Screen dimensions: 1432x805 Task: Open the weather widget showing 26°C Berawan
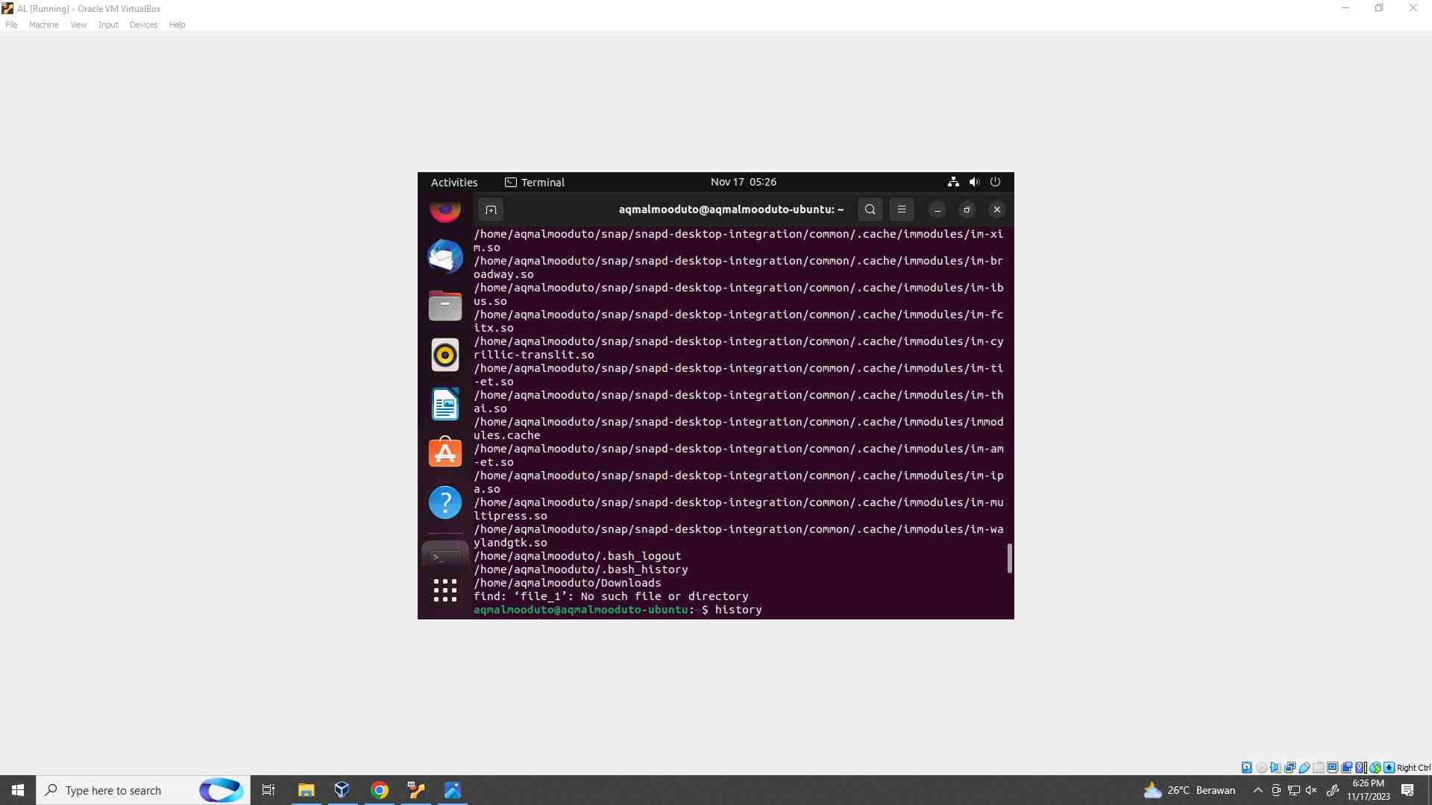coord(1189,790)
